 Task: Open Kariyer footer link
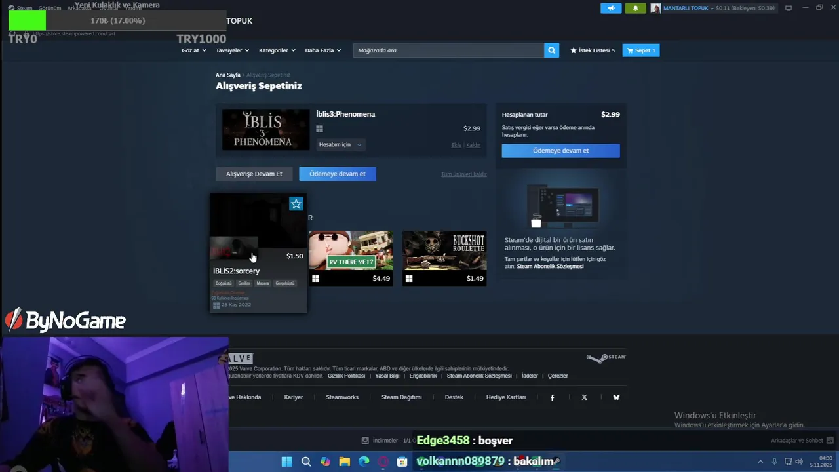[x=293, y=397]
